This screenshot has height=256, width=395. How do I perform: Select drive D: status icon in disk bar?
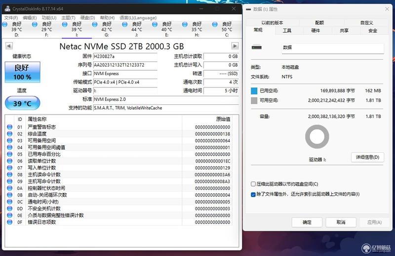coord(5,24)
